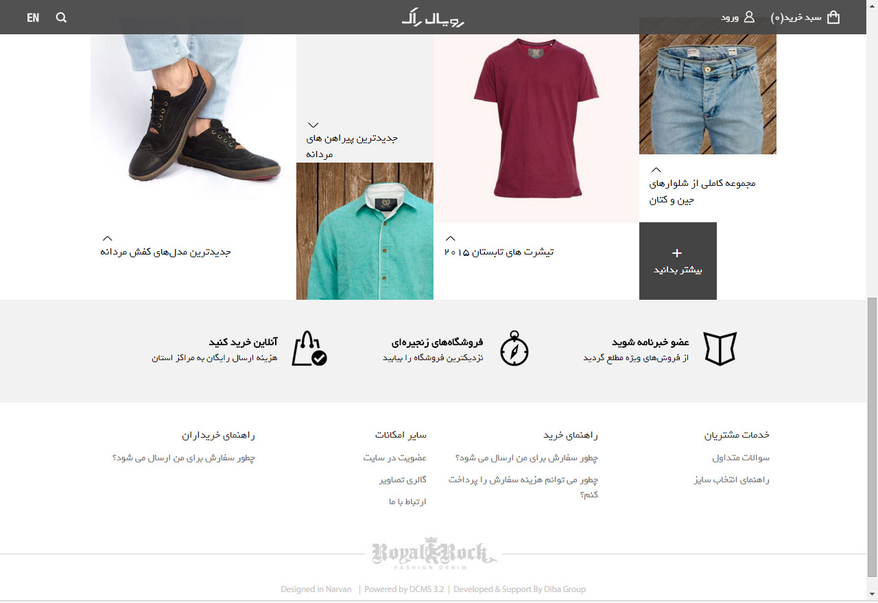This screenshot has height=603, width=878.
Task: Open the search magnifier icon in header
Action: coord(61,18)
